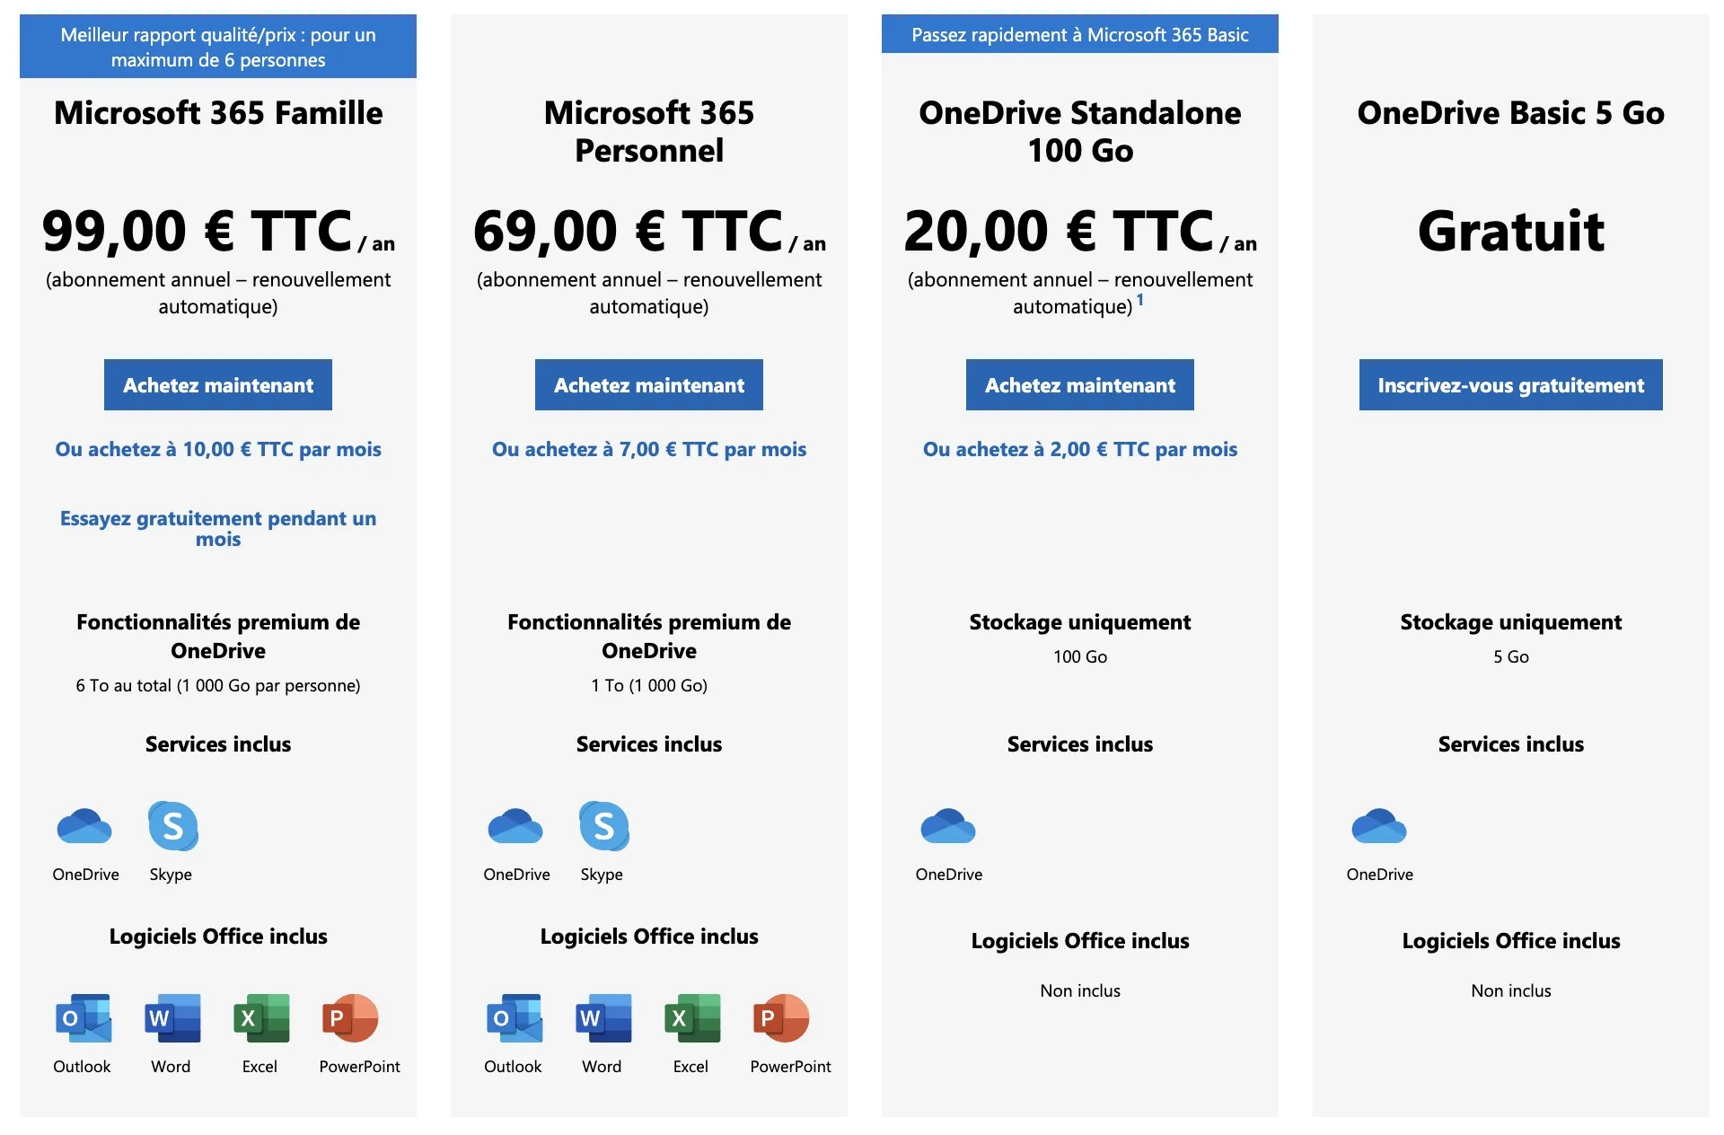Click the Inscrivez-vous gratuitement button
Image resolution: width=1724 pixels, height=1135 pixels.
[x=1510, y=385]
